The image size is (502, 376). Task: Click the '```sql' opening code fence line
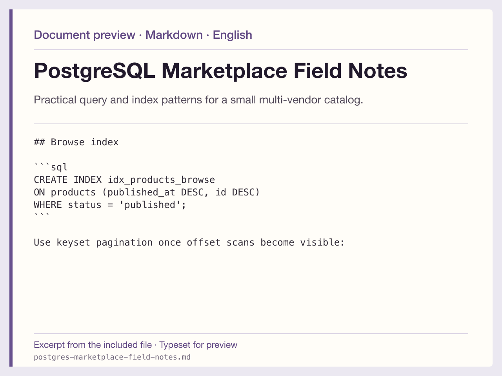(51, 167)
